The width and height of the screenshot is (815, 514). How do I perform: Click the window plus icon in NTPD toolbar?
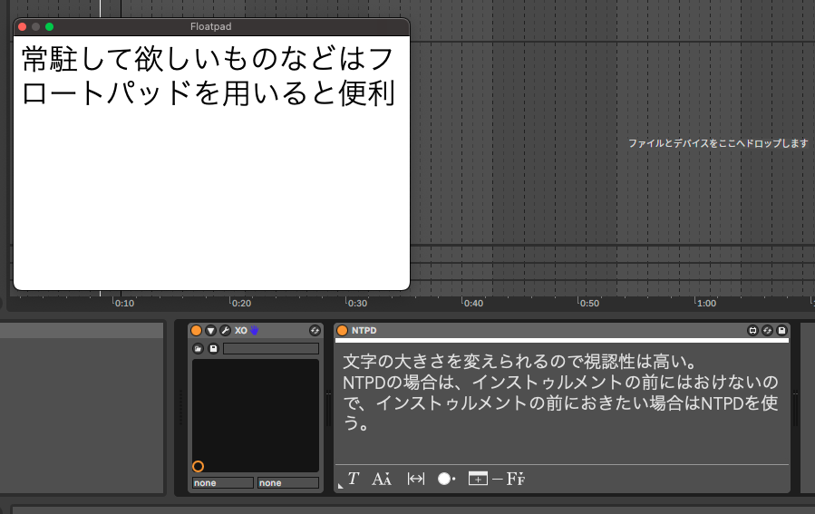(478, 479)
